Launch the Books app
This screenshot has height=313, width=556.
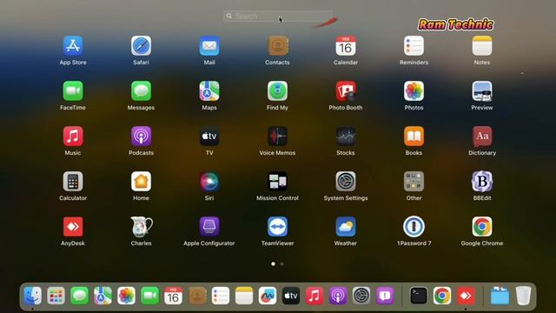pyautogui.click(x=414, y=137)
